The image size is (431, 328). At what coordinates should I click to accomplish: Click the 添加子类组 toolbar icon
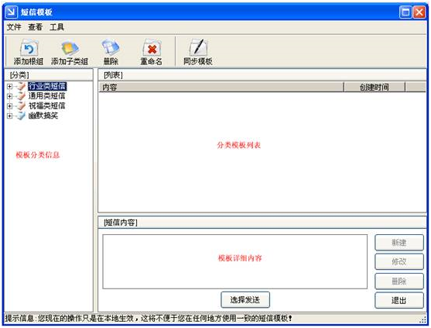coord(70,48)
